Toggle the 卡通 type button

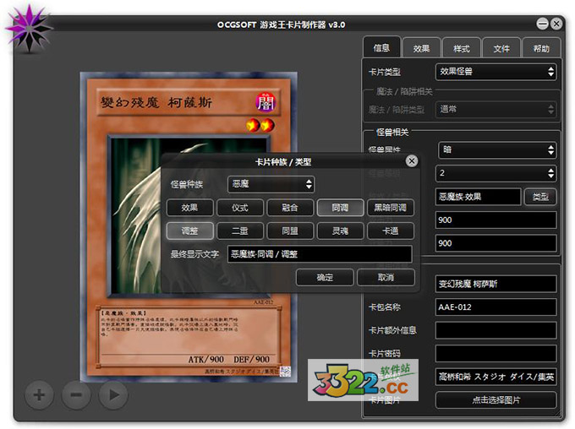(x=391, y=231)
